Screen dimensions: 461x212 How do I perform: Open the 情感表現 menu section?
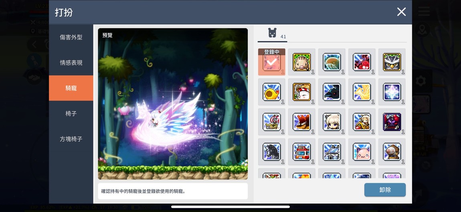(x=71, y=63)
